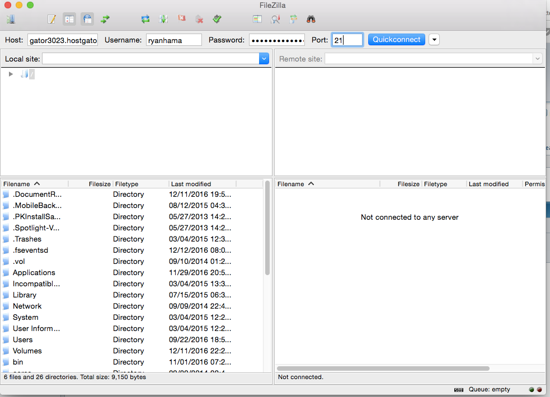Disconnect from the current server

point(199,19)
